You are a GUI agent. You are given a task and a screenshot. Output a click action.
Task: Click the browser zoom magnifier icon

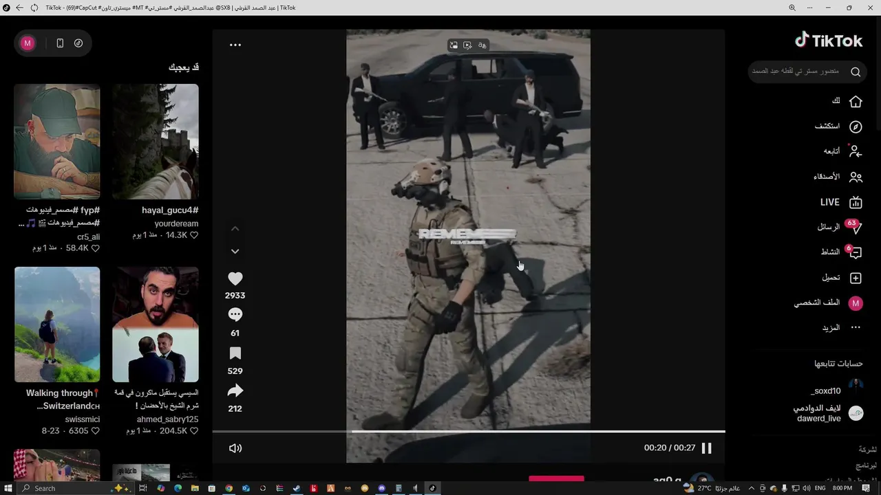pos(792,8)
